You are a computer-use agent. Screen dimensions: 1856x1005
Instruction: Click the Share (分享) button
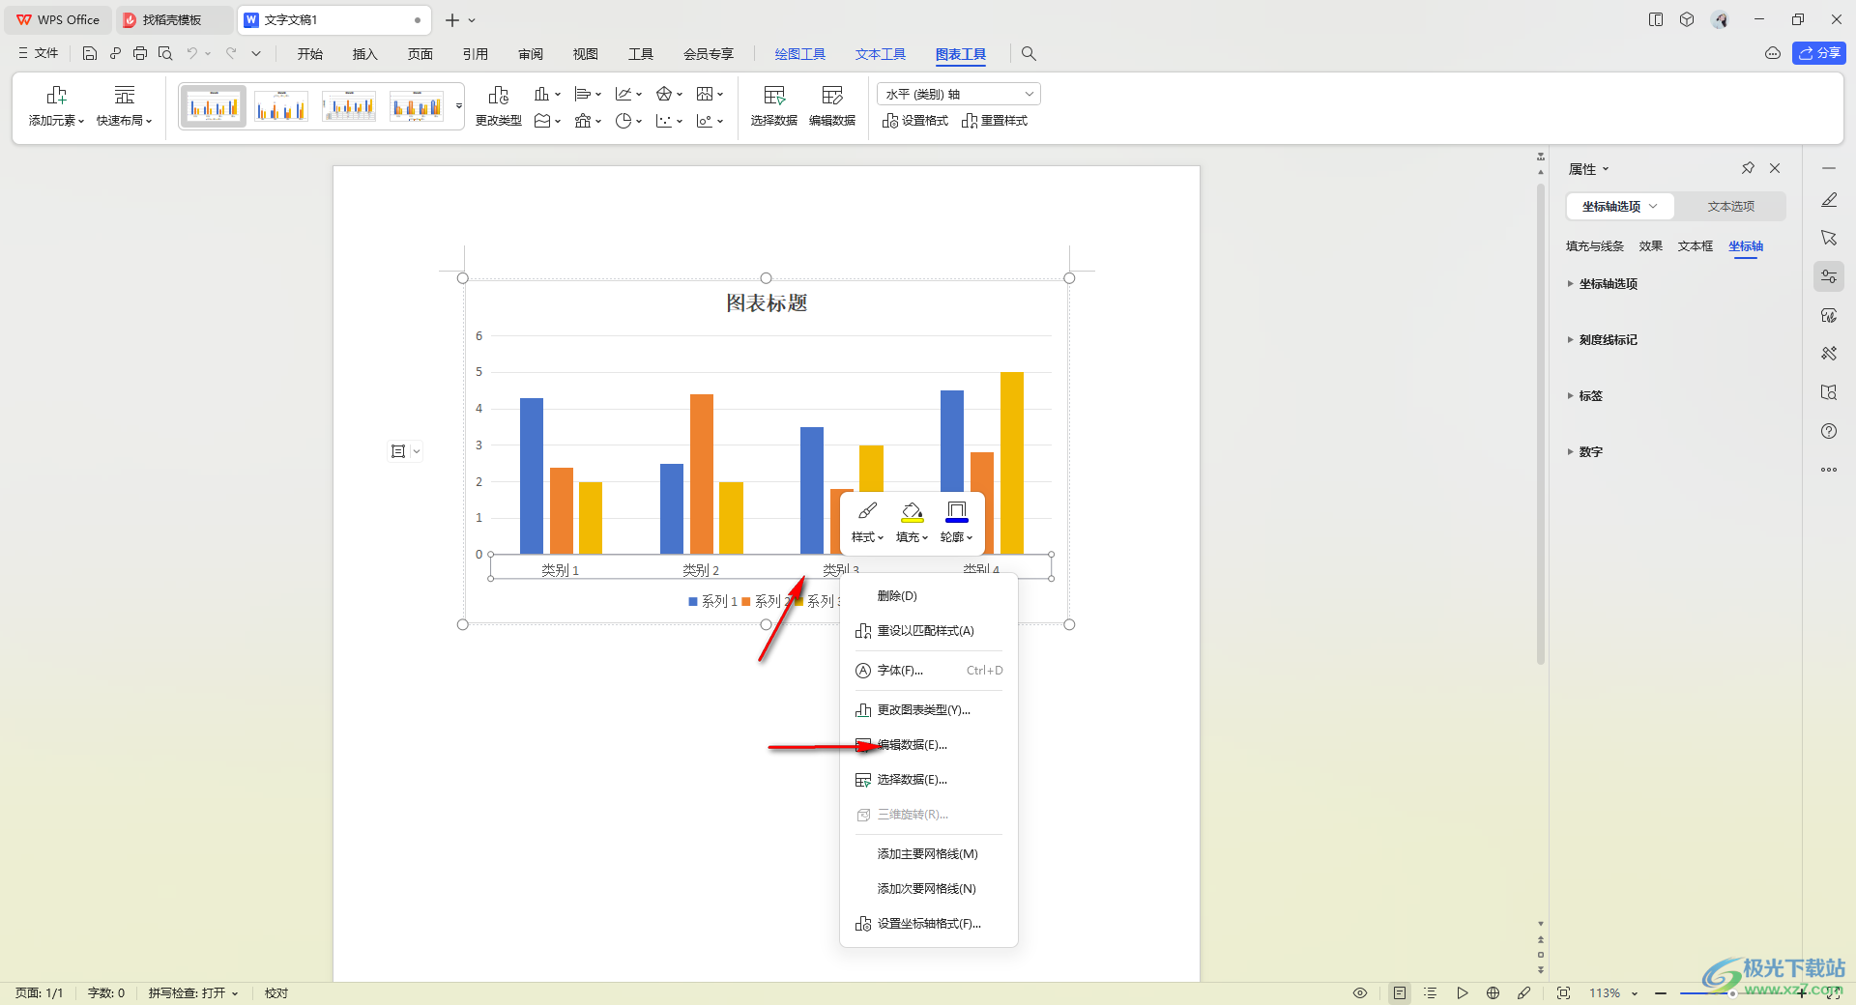point(1819,53)
